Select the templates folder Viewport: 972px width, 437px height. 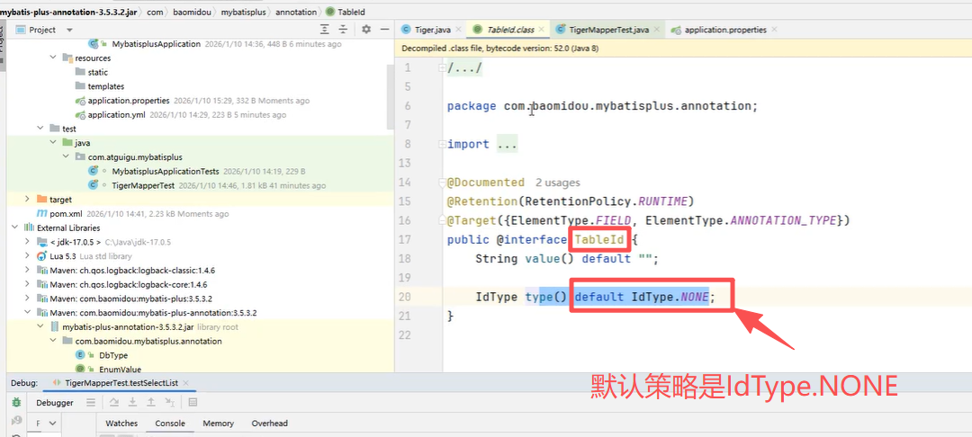click(x=106, y=86)
